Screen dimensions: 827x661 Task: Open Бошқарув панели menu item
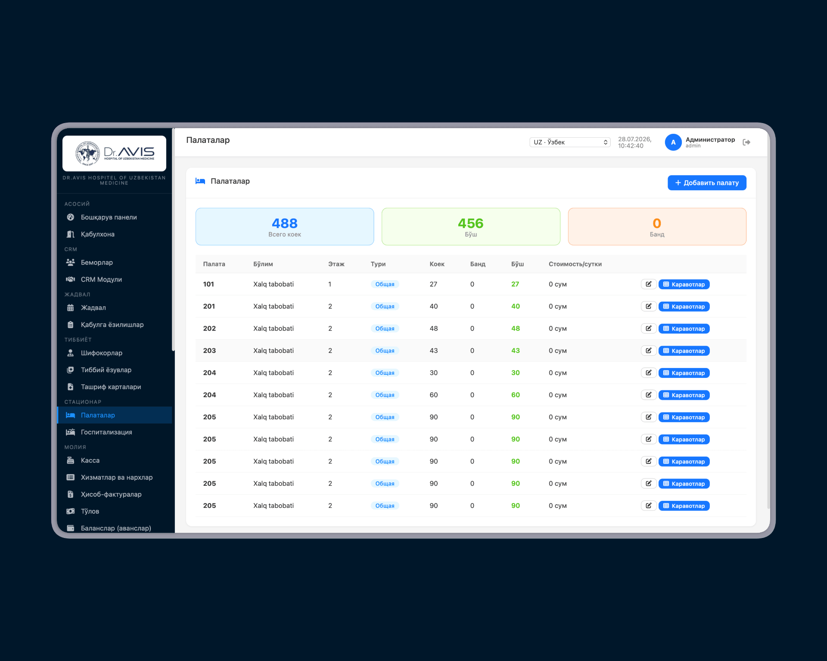(x=115, y=217)
